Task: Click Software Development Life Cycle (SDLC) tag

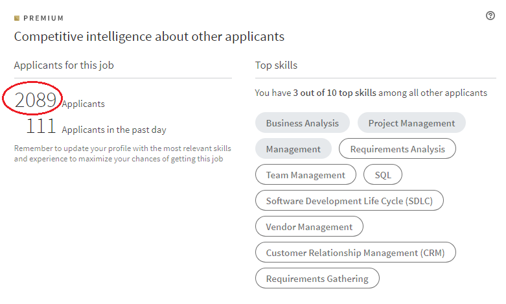Action: pos(349,200)
